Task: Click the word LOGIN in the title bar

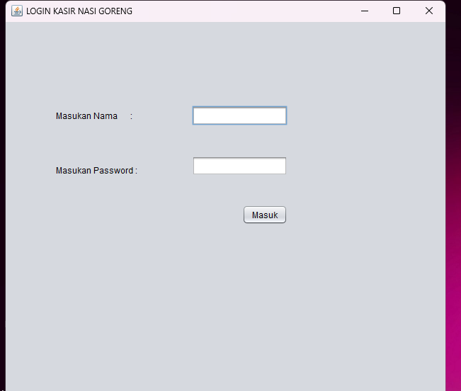Action: pos(38,11)
